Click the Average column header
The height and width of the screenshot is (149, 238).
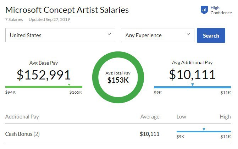pyautogui.click(x=150, y=116)
